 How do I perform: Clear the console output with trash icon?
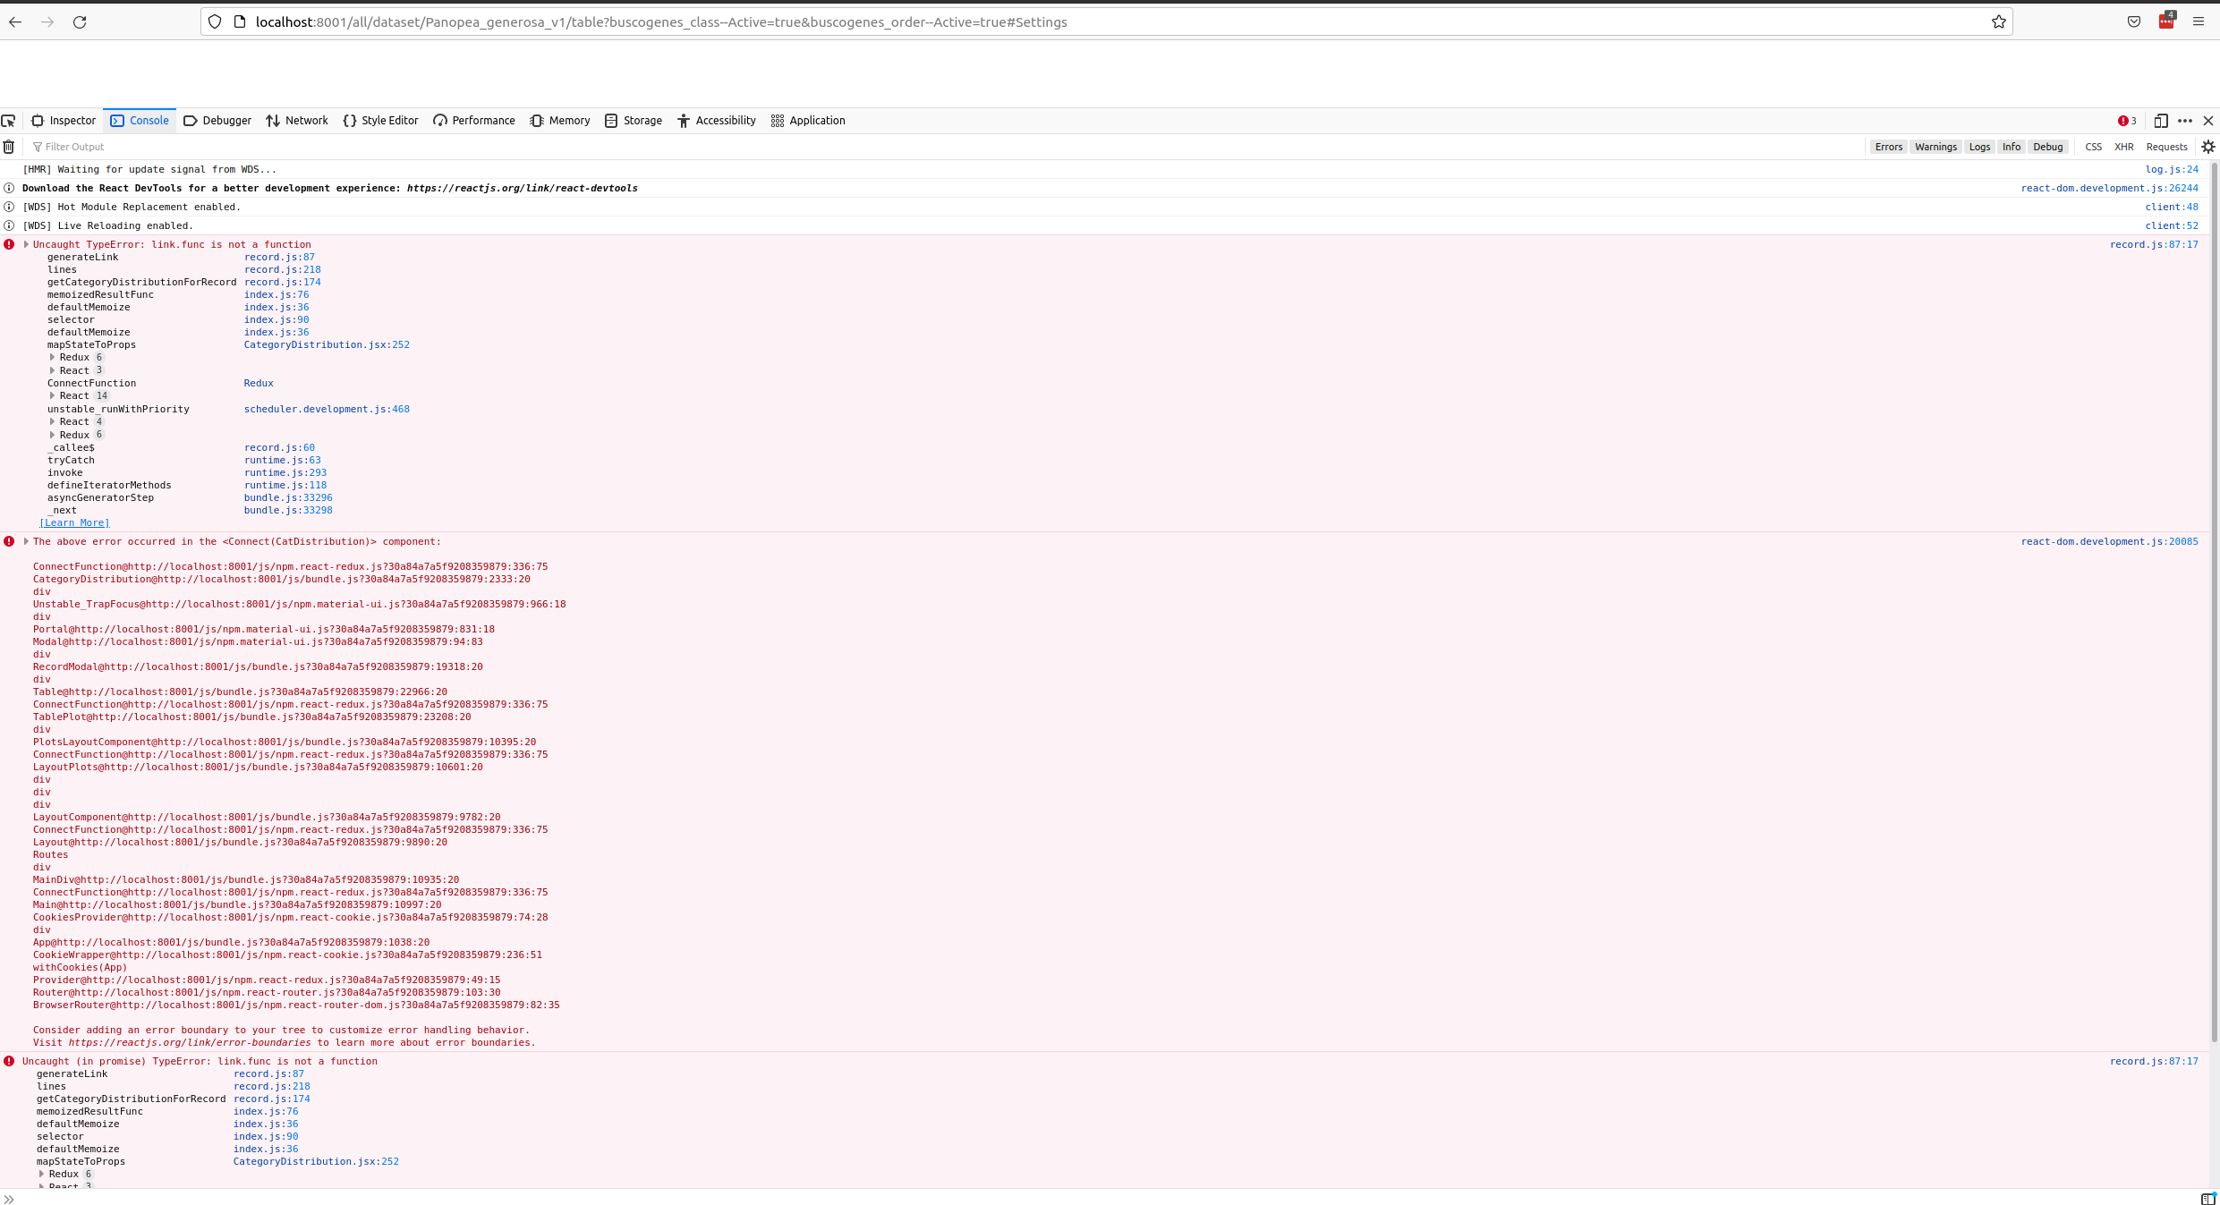point(9,147)
